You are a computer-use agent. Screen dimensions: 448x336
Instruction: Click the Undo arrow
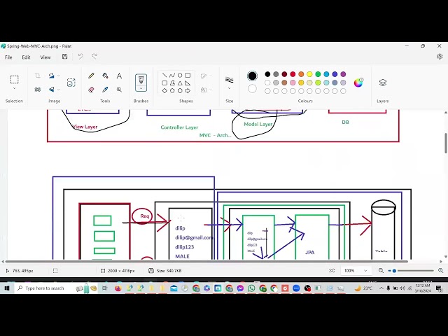coord(80,57)
